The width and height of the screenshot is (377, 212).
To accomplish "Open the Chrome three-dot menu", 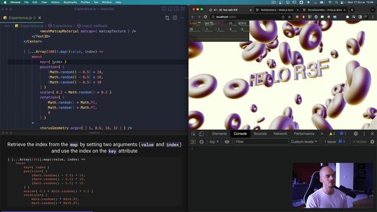I will click(373, 17).
